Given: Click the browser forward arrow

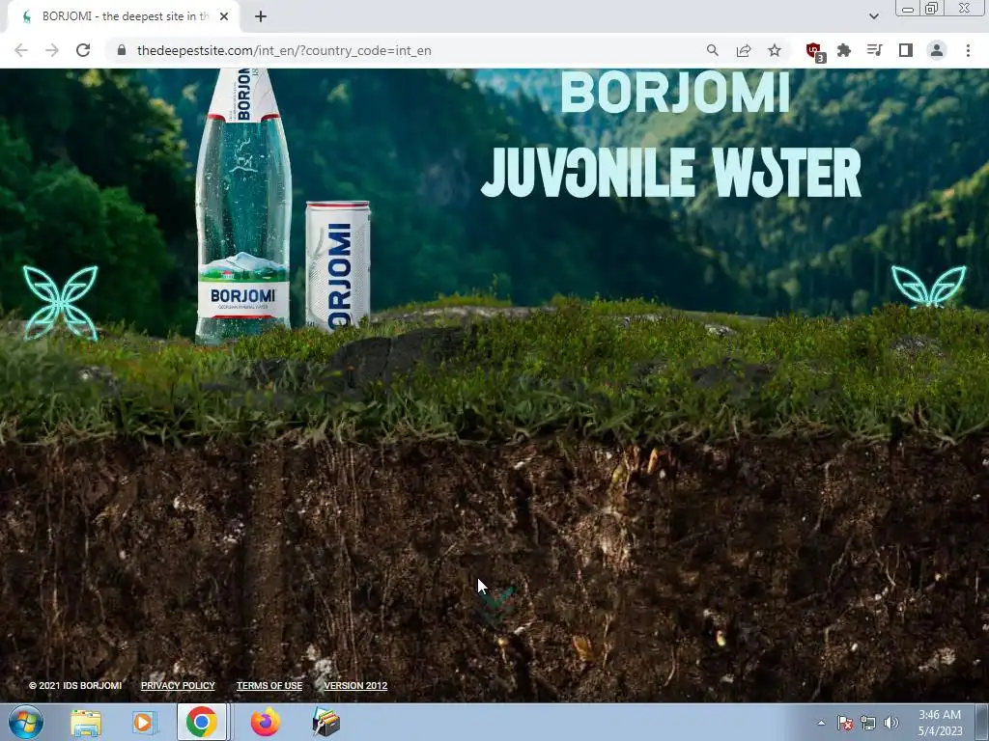Looking at the screenshot, I should pyautogui.click(x=52, y=50).
